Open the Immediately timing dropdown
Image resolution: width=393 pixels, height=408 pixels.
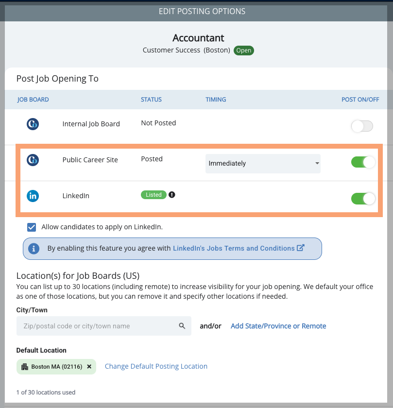tap(263, 163)
